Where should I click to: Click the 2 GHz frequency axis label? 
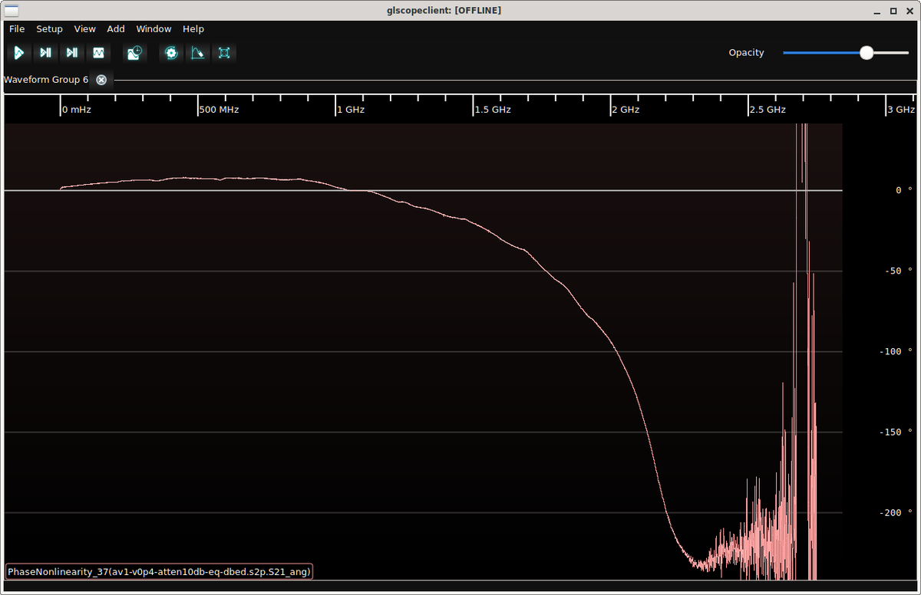pyautogui.click(x=626, y=110)
